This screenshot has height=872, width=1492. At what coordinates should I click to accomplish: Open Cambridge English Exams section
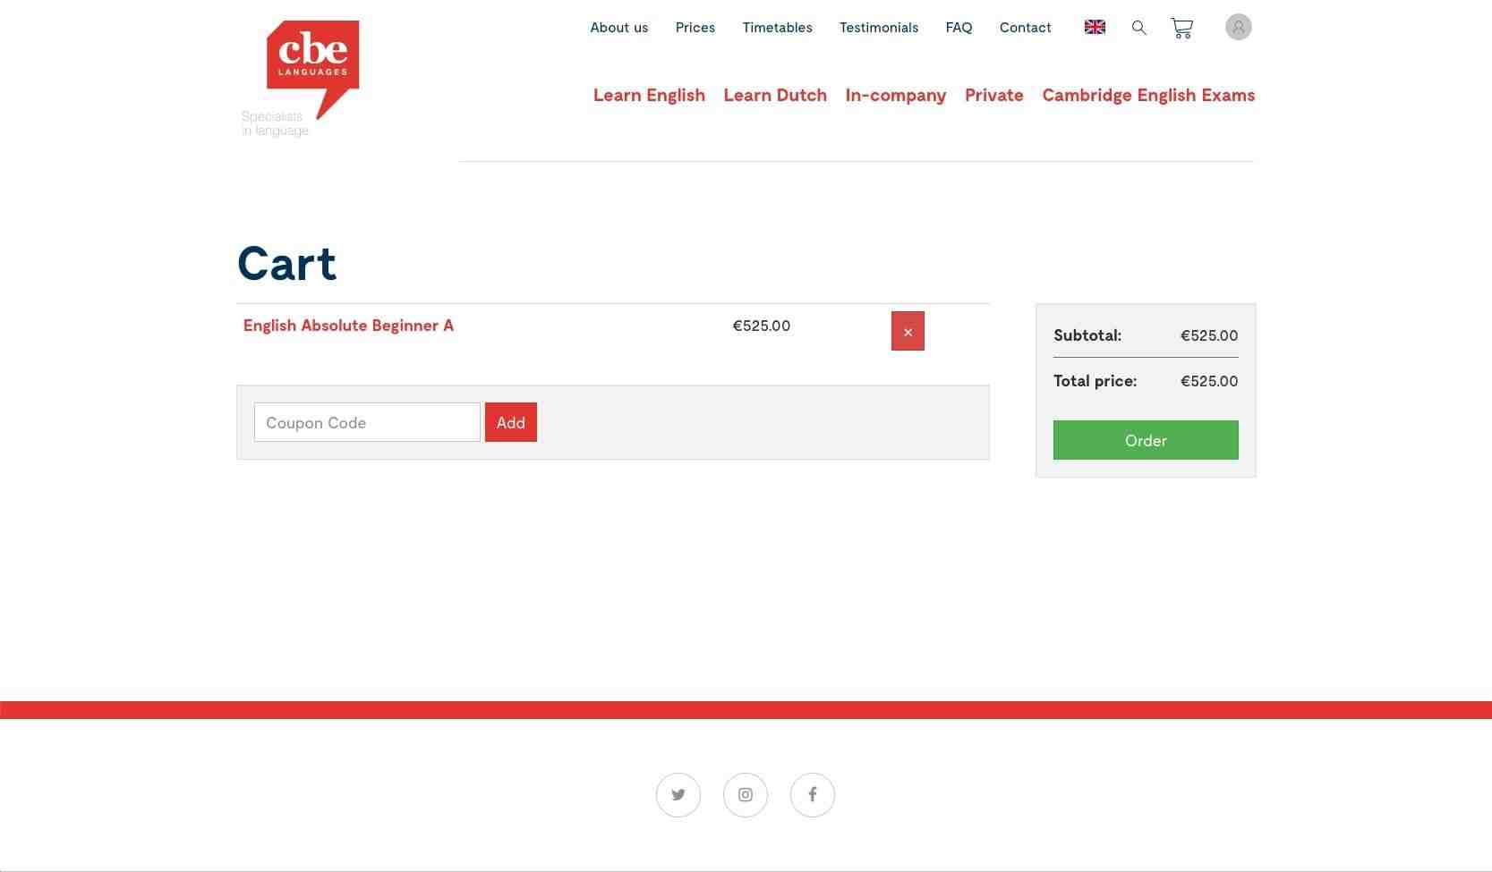(x=1147, y=95)
